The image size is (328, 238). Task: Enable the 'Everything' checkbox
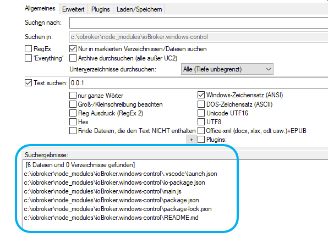click(x=28, y=58)
